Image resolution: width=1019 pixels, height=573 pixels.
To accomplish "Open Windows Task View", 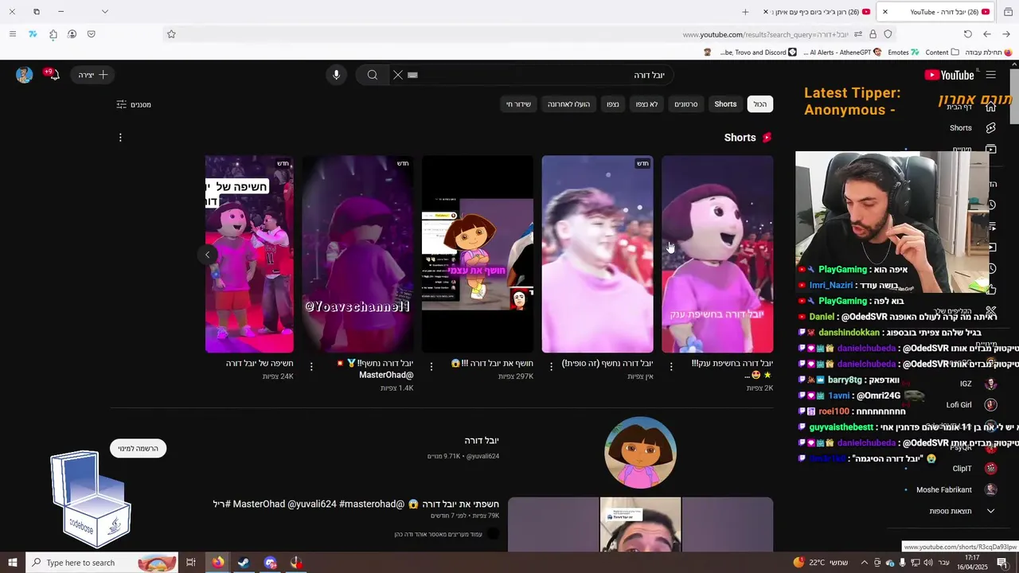I will pos(191,563).
